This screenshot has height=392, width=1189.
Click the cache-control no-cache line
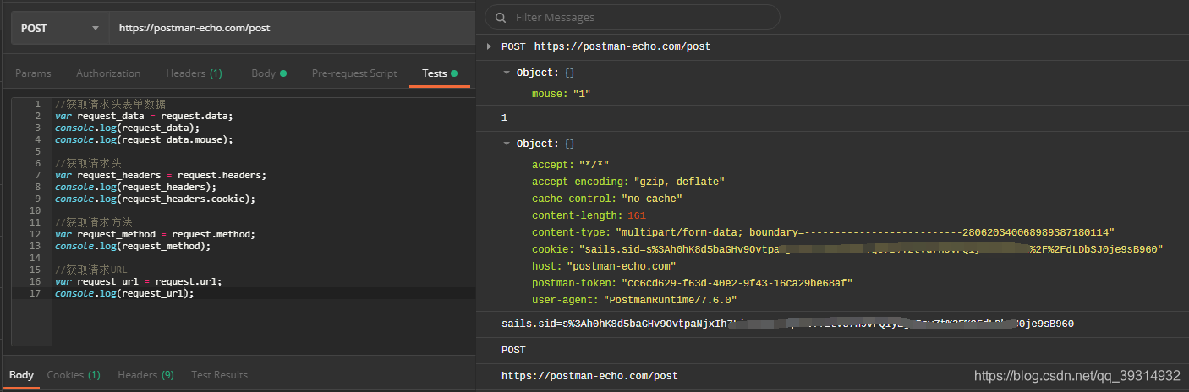point(606,199)
